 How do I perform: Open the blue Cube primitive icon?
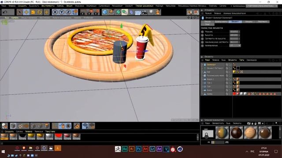tap(105, 12)
